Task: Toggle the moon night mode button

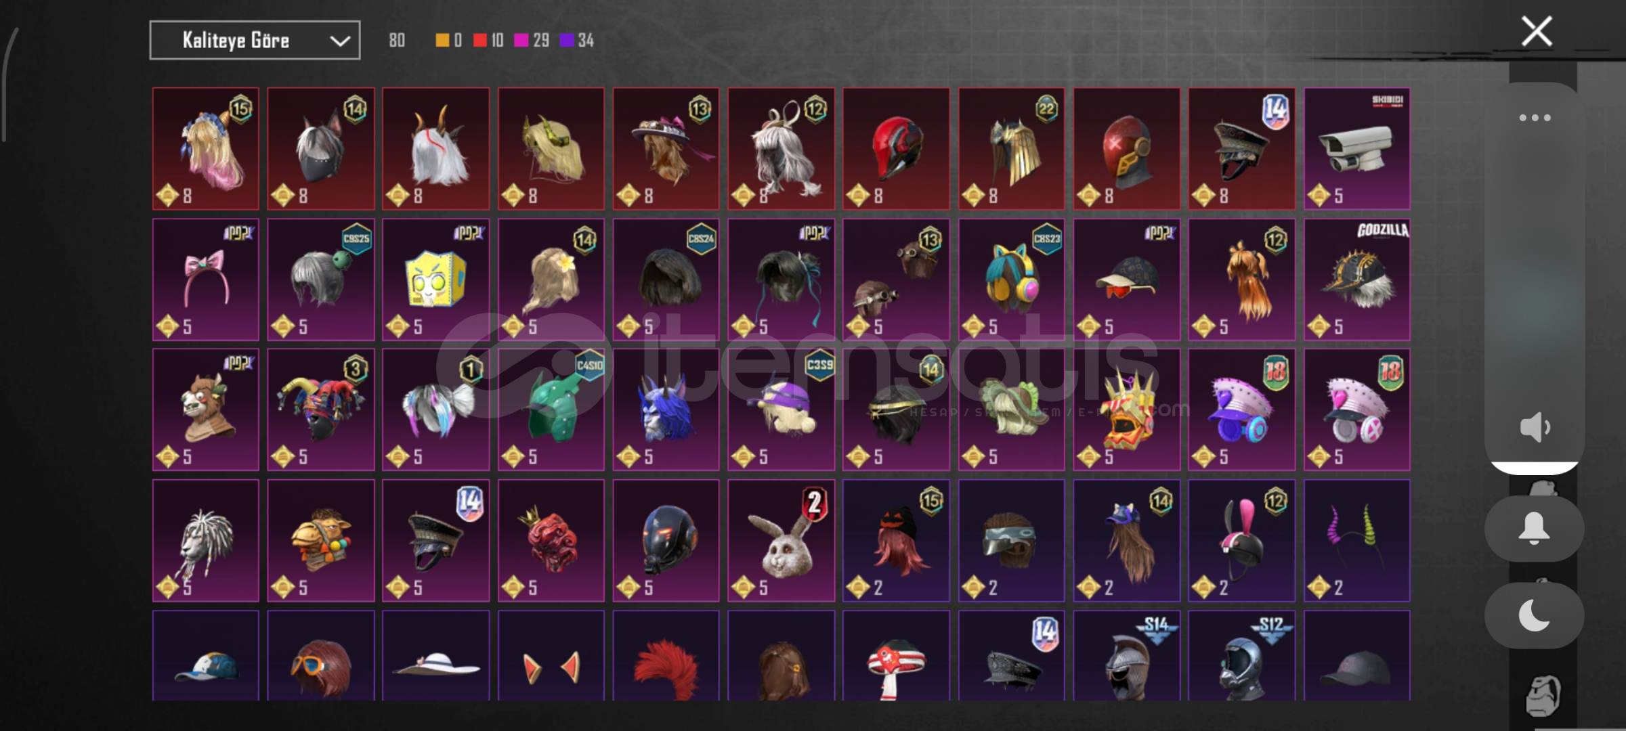Action: pos(1534,615)
